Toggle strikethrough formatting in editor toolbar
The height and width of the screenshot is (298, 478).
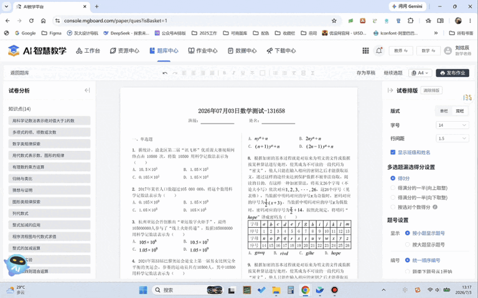pyautogui.click(x=253, y=73)
